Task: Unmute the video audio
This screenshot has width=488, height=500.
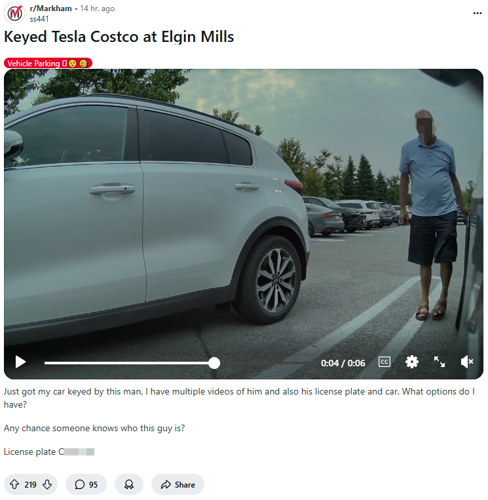Action: pos(467,362)
